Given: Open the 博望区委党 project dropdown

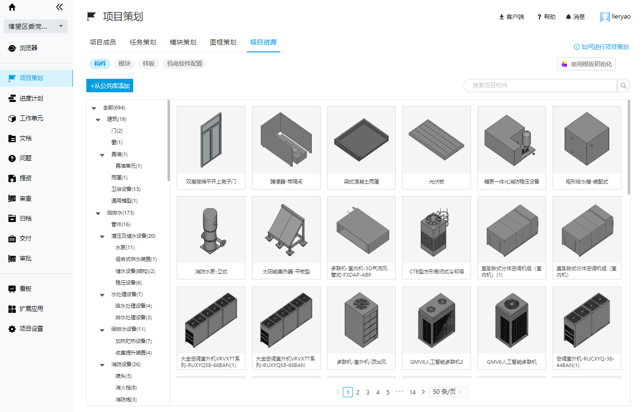Looking at the screenshot, I should (x=36, y=26).
